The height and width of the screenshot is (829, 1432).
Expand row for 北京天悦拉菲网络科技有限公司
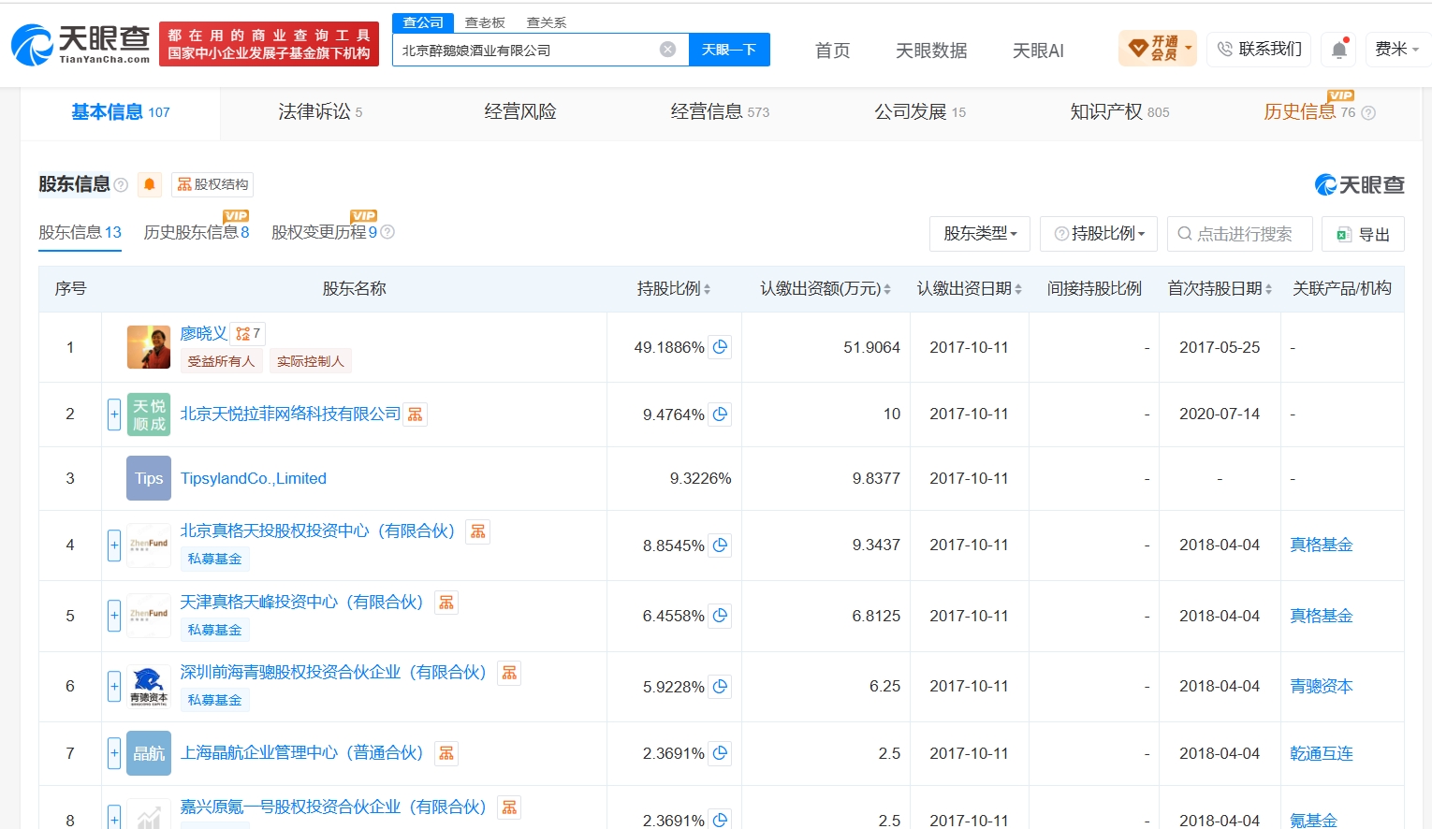point(114,414)
